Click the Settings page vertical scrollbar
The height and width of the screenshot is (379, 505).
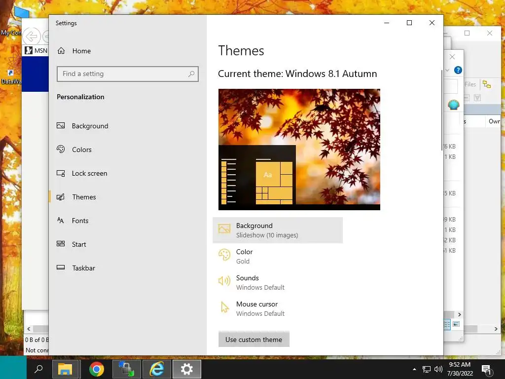pos(441,110)
